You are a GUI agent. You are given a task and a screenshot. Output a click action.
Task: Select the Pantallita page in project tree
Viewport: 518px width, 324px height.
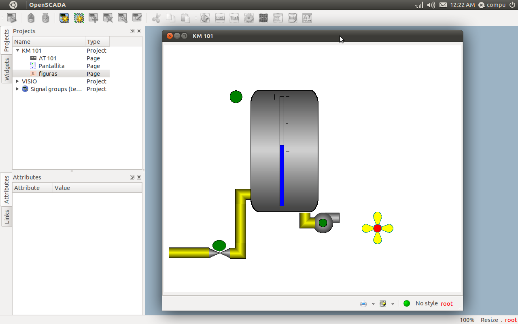[51, 66]
